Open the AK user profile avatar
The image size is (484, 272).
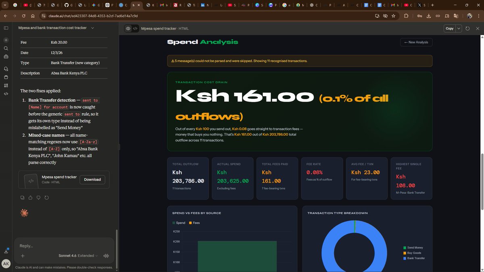tap(6, 264)
